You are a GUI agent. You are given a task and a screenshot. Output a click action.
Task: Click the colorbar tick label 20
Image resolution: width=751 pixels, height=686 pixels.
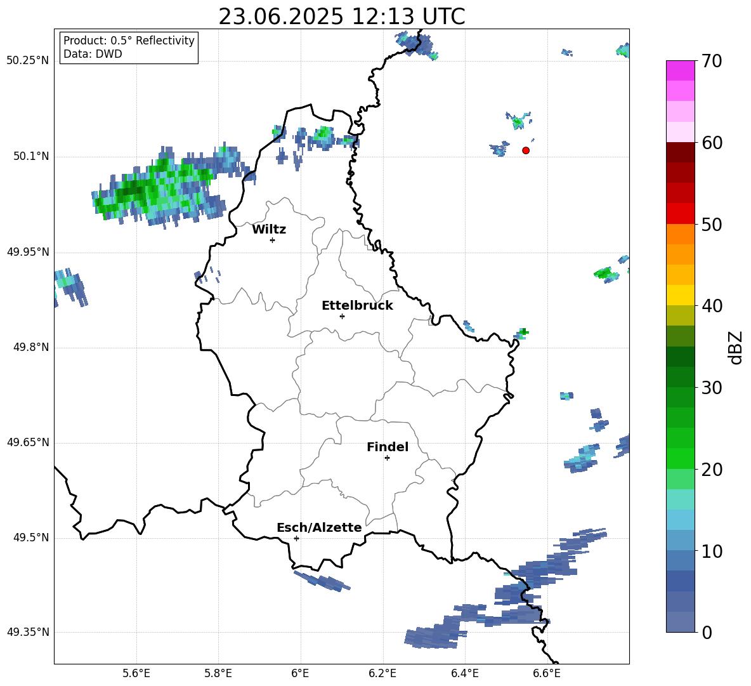pos(712,470)
